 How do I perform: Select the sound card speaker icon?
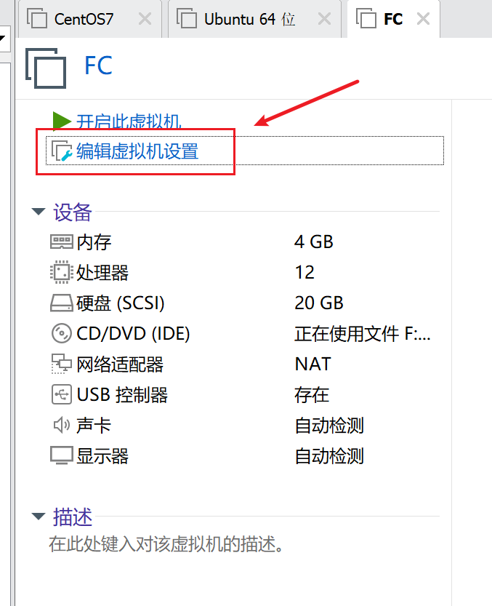[x=61, y=425]
